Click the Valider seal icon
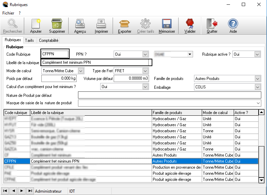 [190, 24]
